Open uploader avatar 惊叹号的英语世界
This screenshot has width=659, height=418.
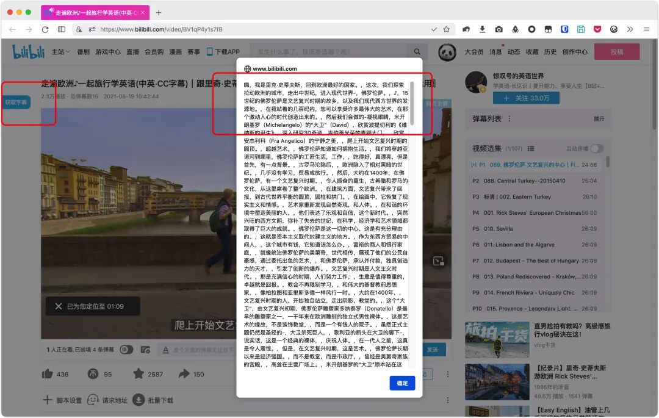pos(476,82)
